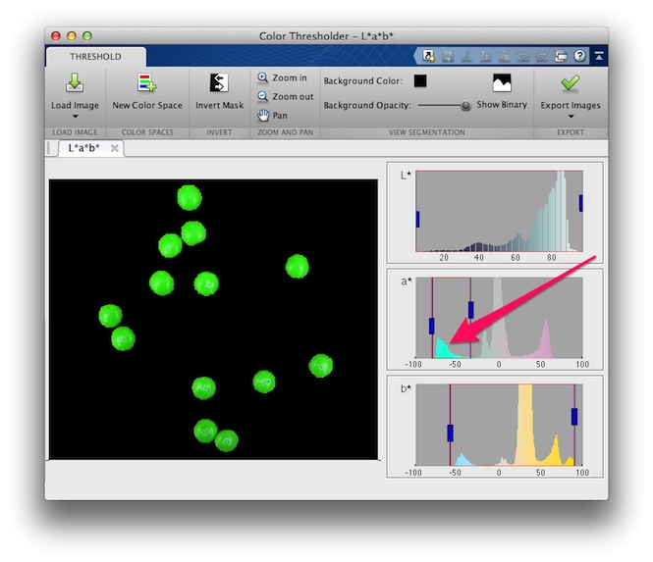Close the L*a*b* tab
Viewport: 653px width, 562px height.
click(x=114, y=148)
